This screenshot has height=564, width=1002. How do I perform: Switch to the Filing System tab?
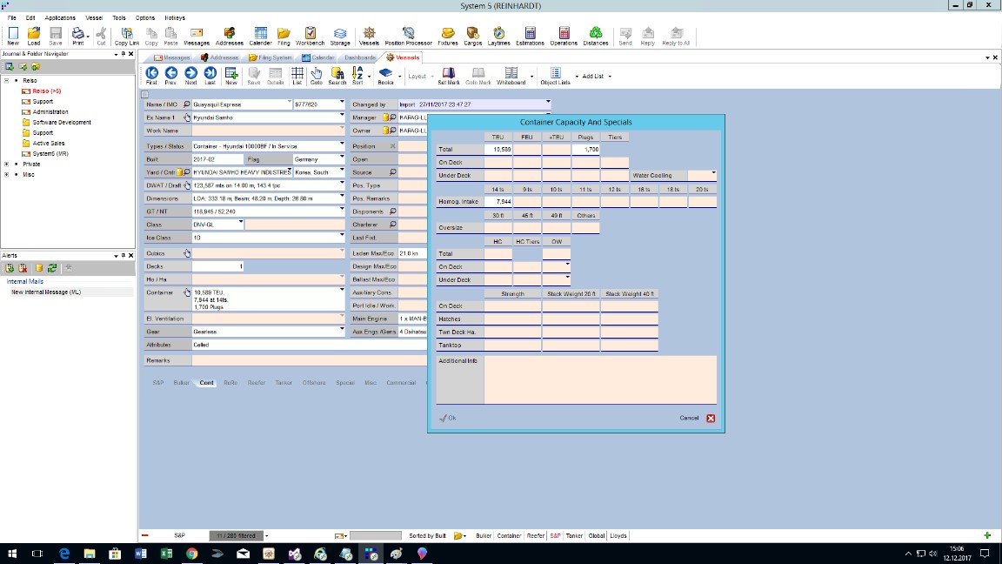[270, 57]
